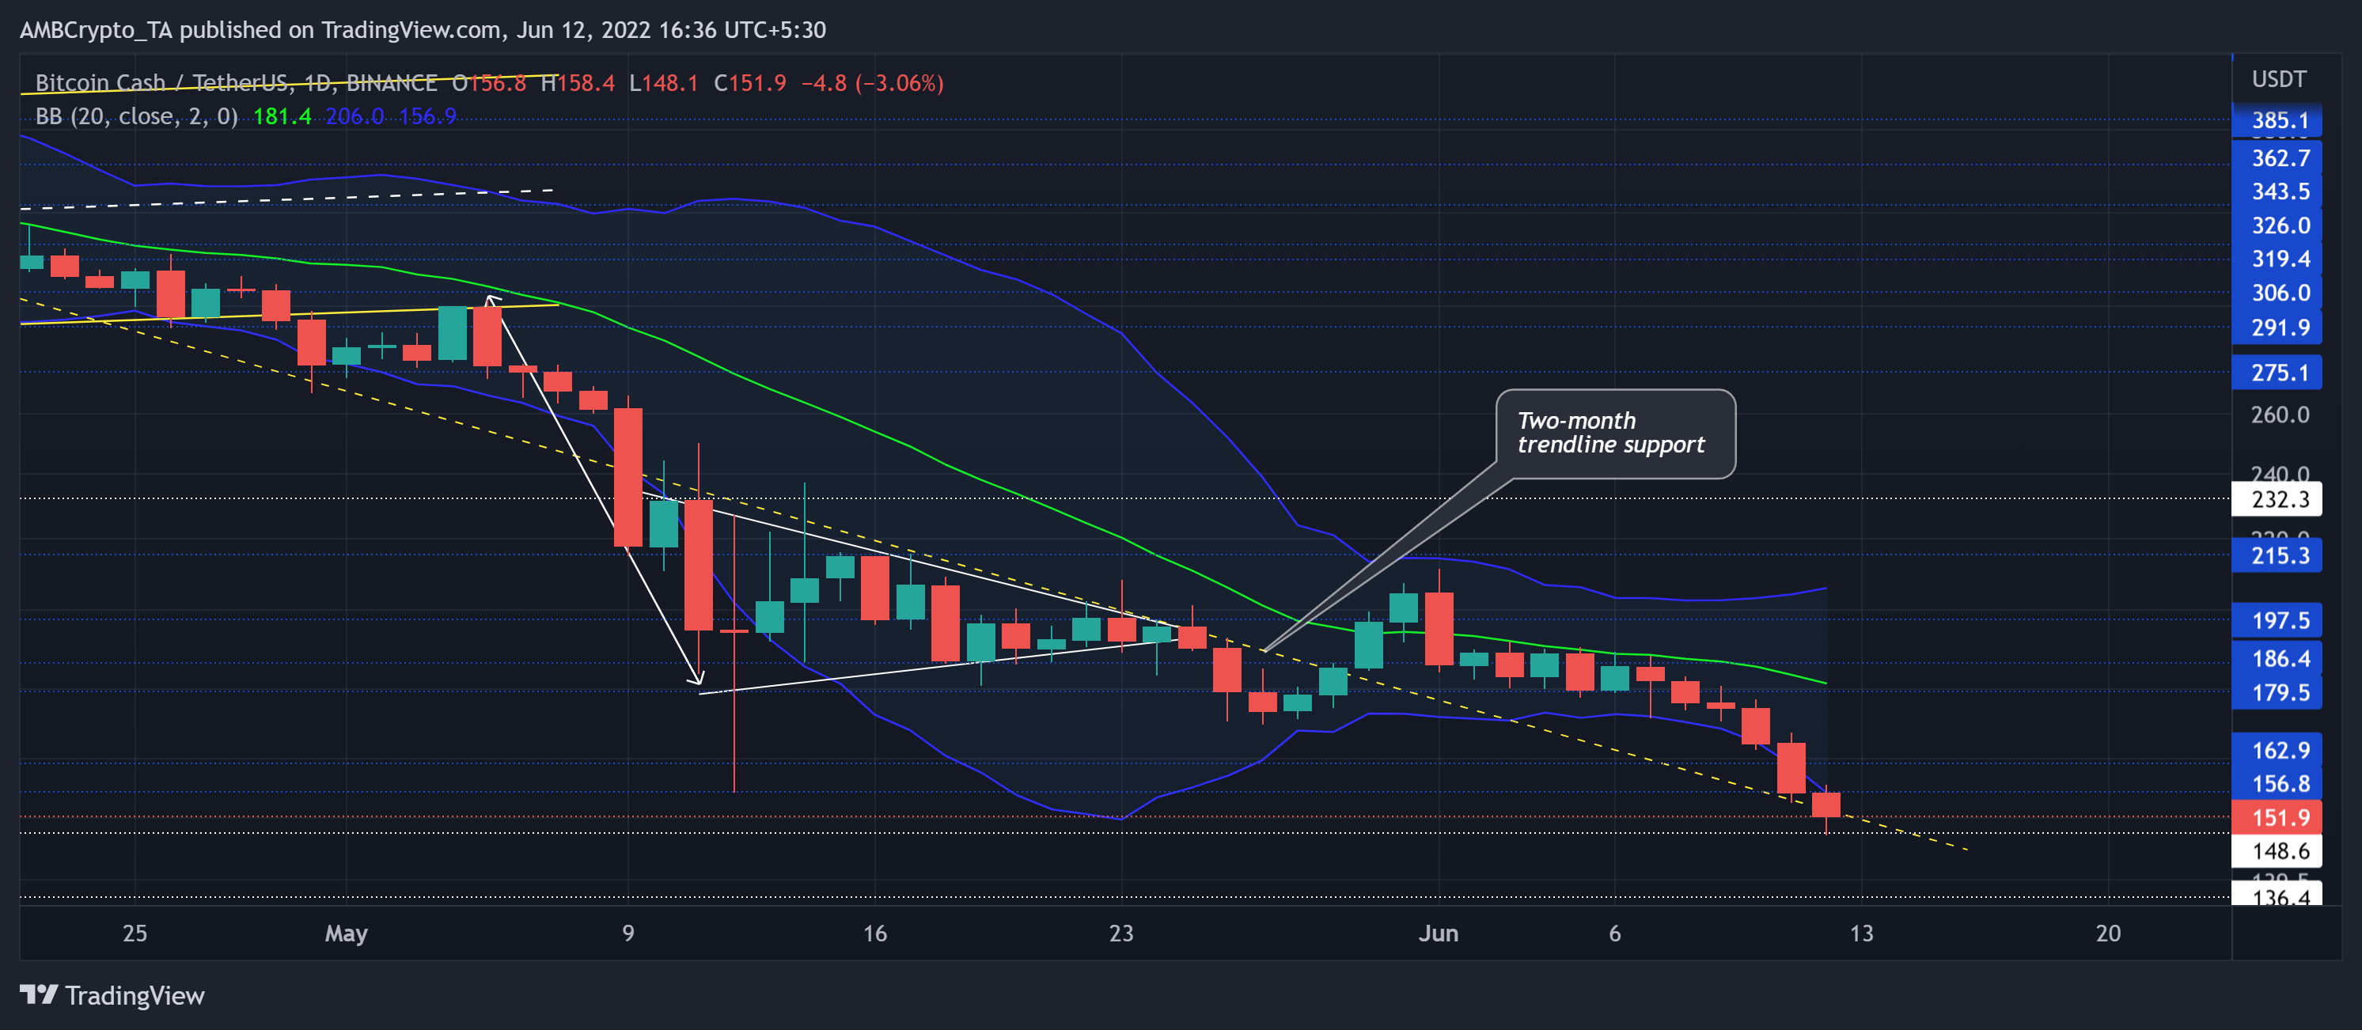
Task: Click the blue 156.9 BB lower value
Action: point(427,116)
